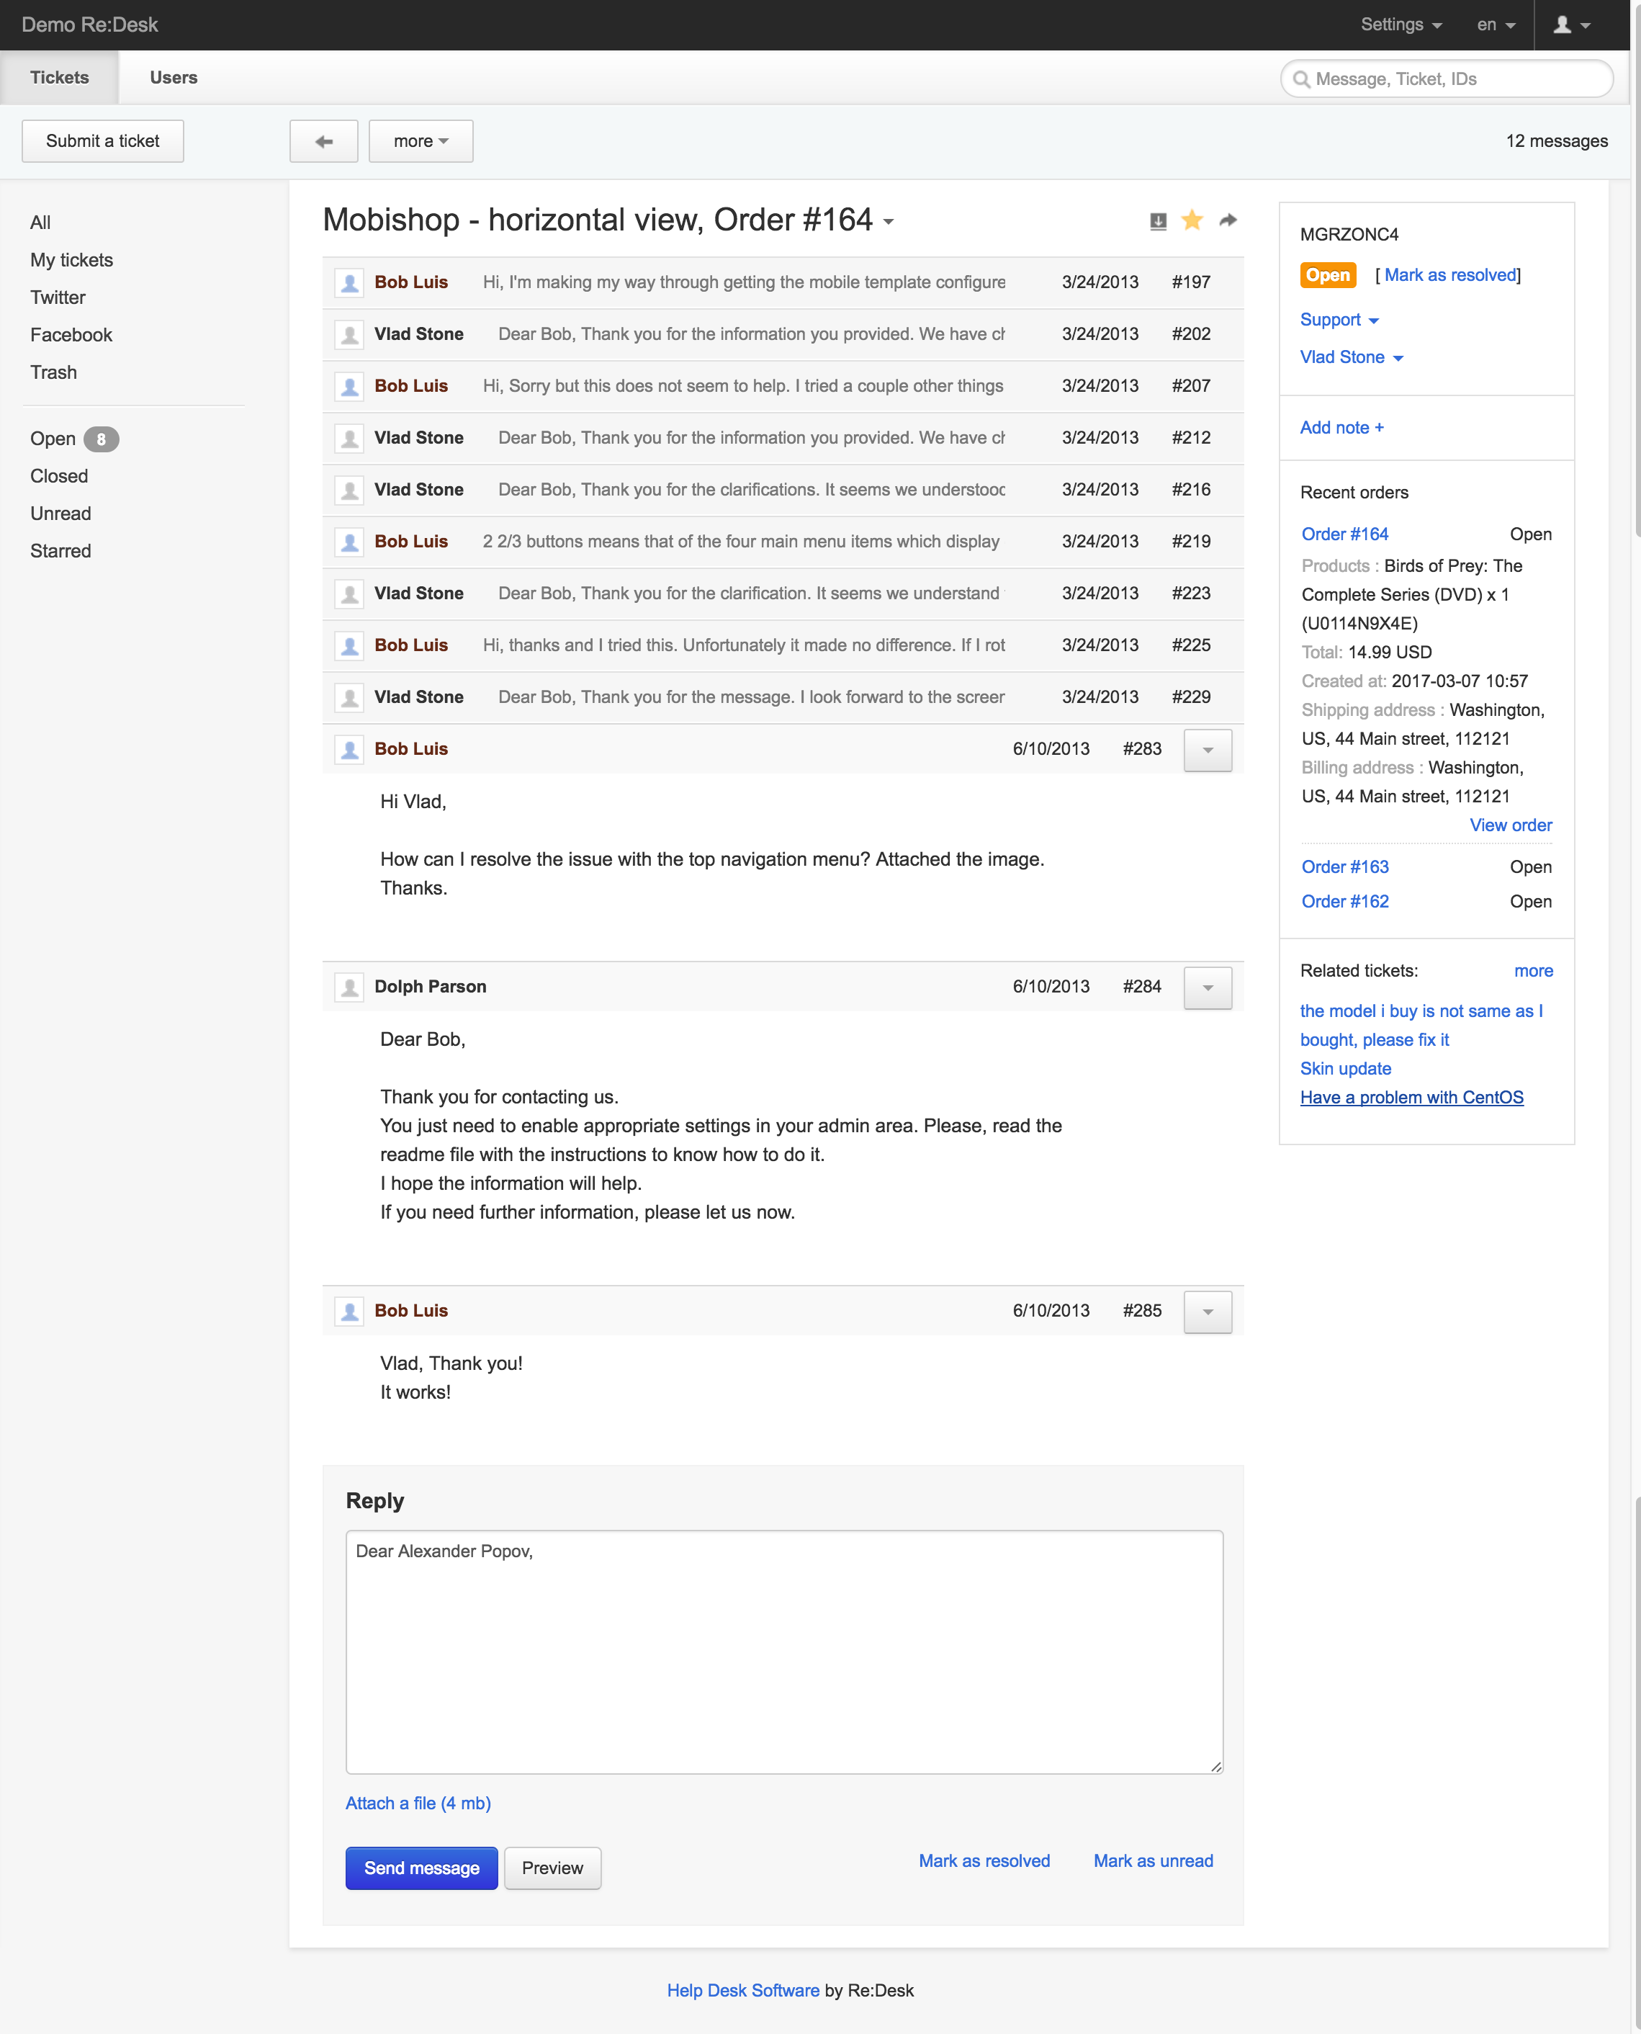
Task: Download the ticket conversation
Action: (x=1157, y=220)
